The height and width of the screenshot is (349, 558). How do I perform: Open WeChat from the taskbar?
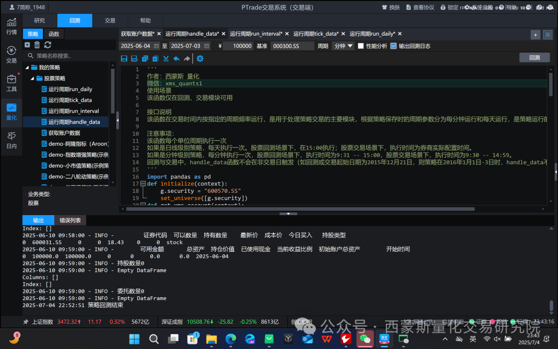pos(365,339)
